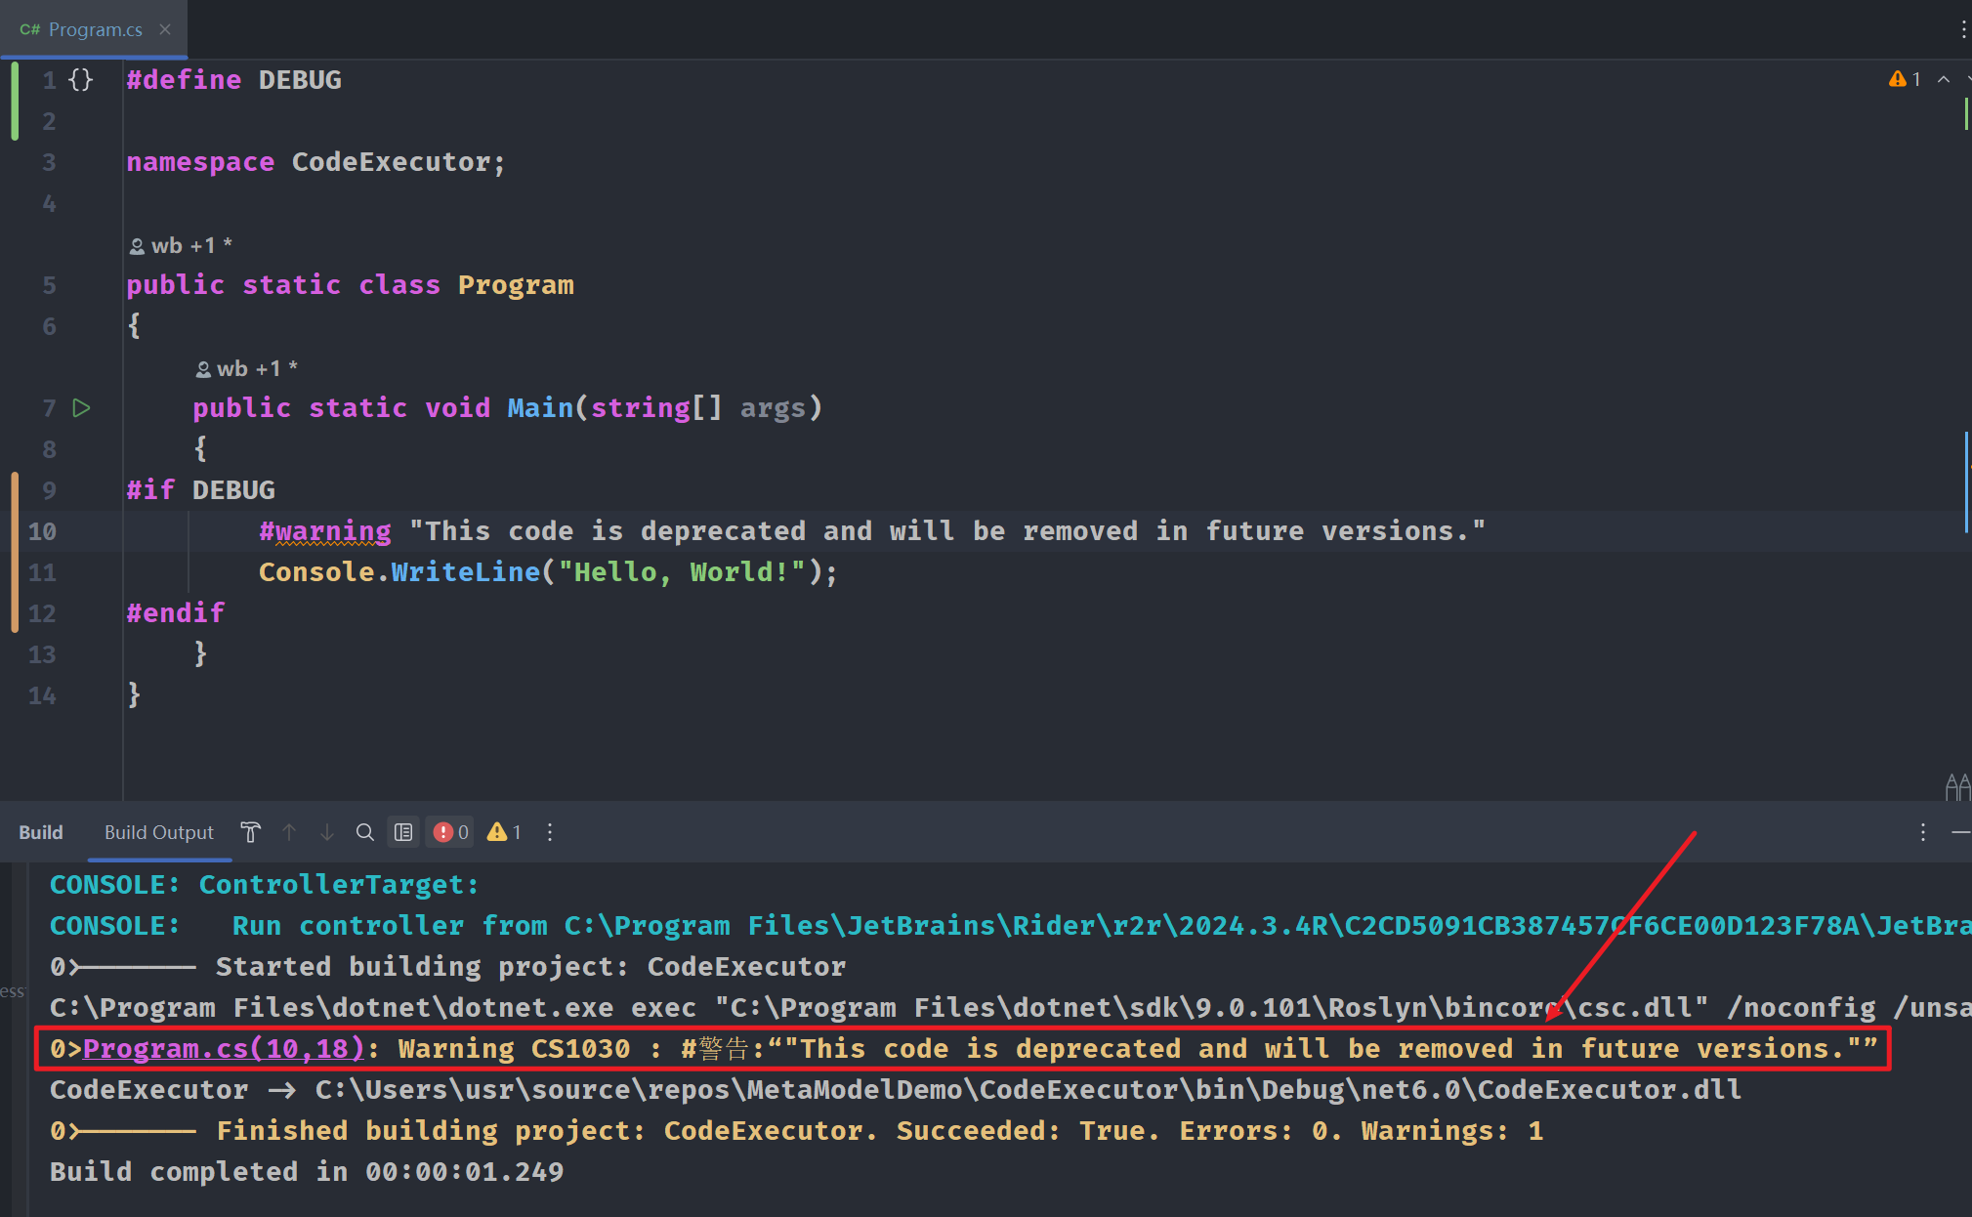
Task: Click the hammer build icon in Build toolbar
Action: pos(251,832)
